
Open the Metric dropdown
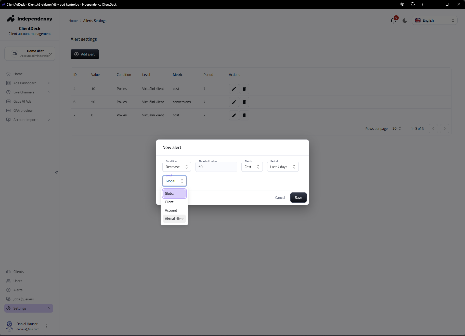click(x=252, y=167)
